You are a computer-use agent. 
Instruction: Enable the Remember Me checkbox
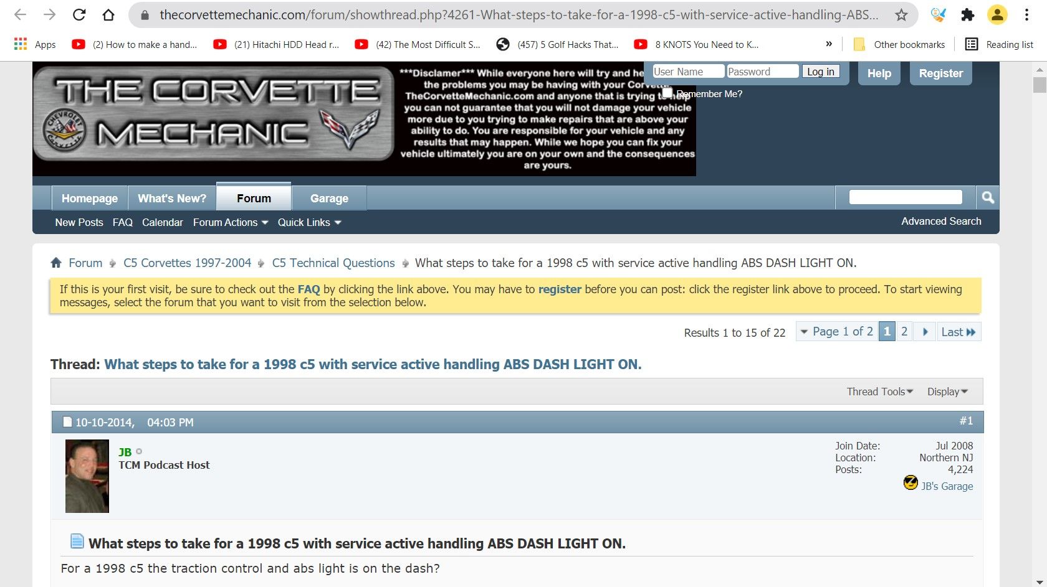[x=669, y=92]
